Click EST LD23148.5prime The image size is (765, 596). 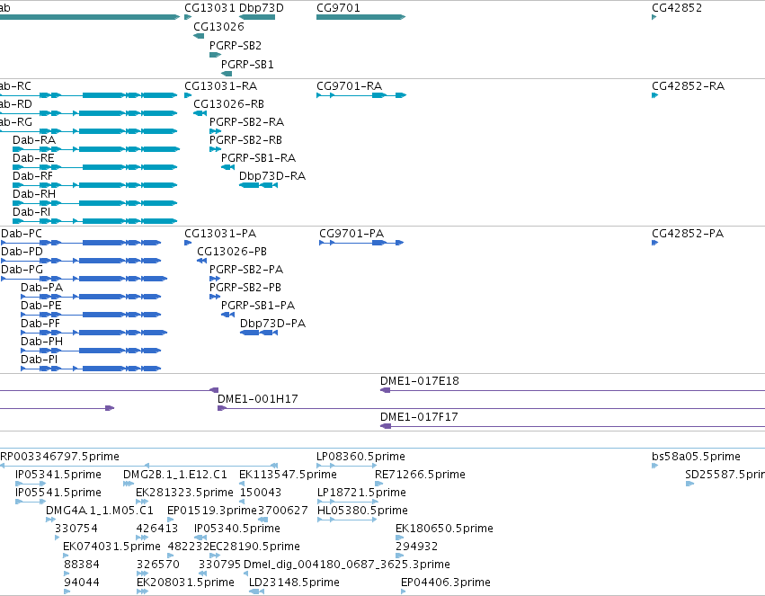click(294, 583)
